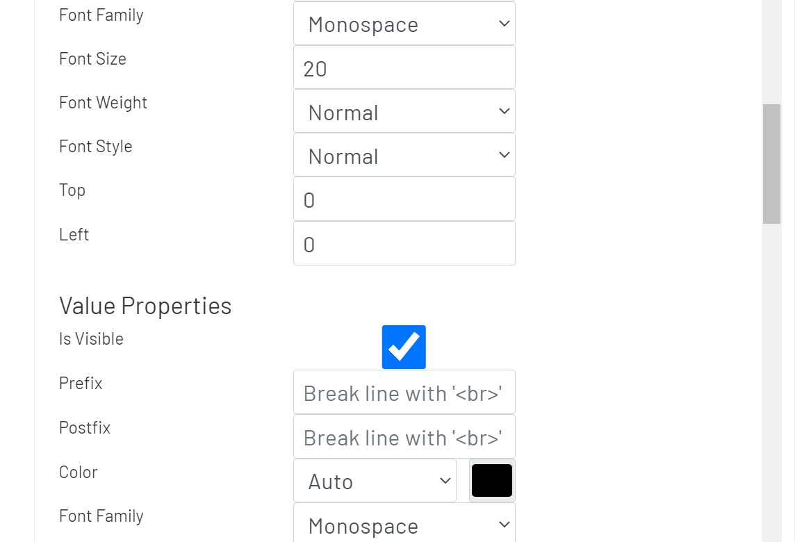Click the Prefix text field
This screenshot has width=795, height=542.
click(x=404, y=393)
